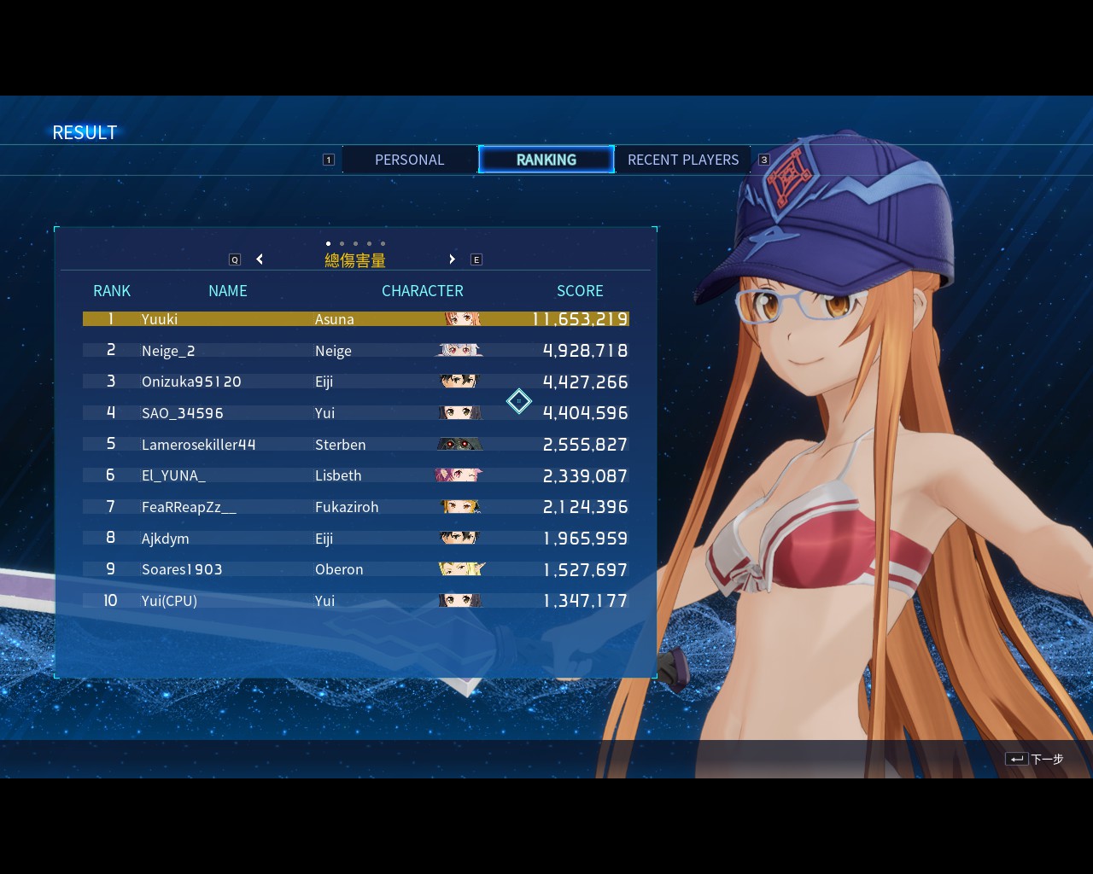This screenshot has height=874, width=1093.
Task: Select player name Onizuka95120
Action: click(191, 382)
